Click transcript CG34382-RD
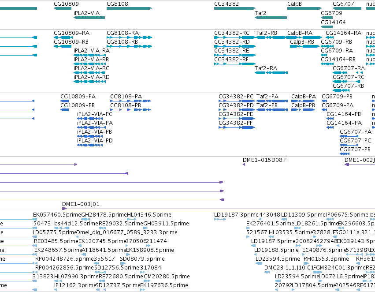The image size is (375, 292). [x=235, y=46]
